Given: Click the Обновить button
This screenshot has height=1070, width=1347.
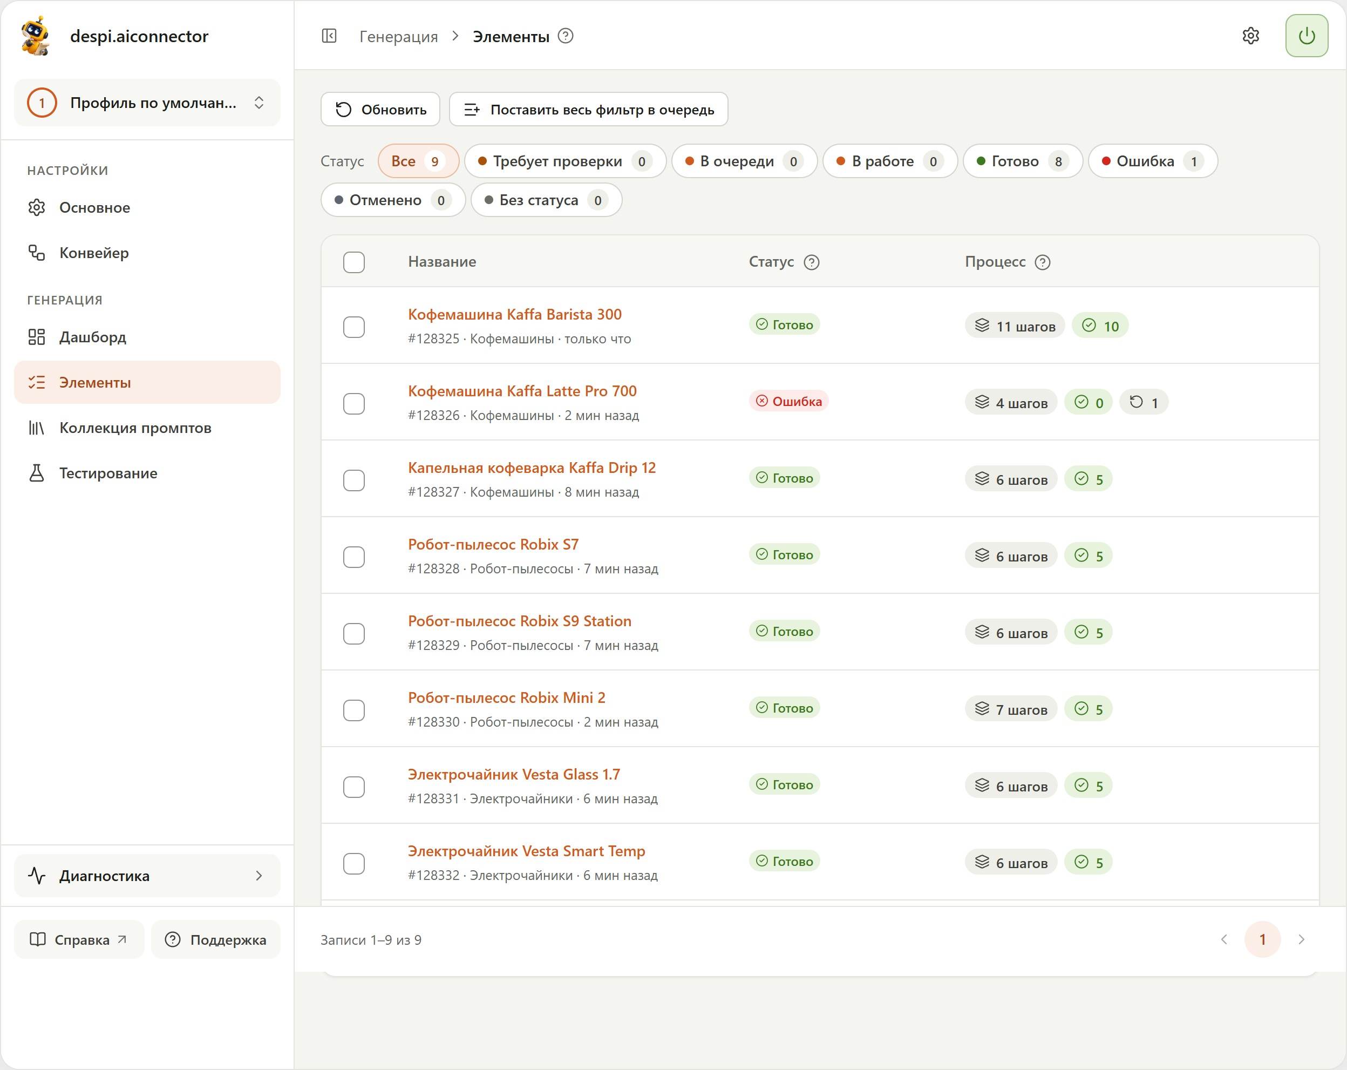Looking at the screenshot, I should pyautogui.click(x=380, y=110).
